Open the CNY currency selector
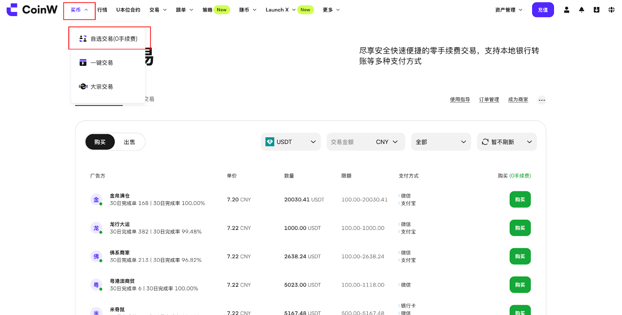Image resolution: width=622 pixels, height=315 pixels. (x=387, y=142)
